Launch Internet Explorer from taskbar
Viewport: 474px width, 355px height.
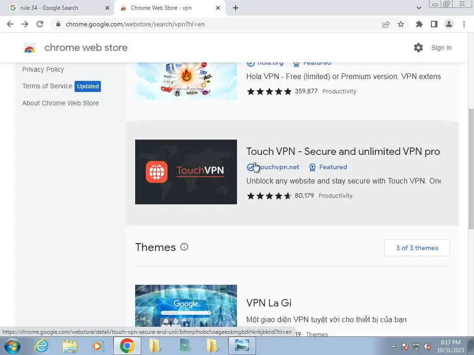[41, 346]
